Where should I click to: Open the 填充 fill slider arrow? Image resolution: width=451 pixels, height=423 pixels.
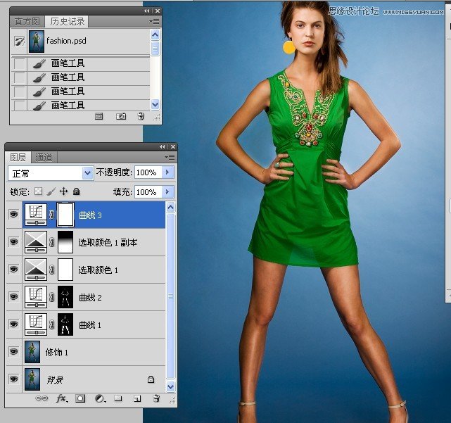167,192
